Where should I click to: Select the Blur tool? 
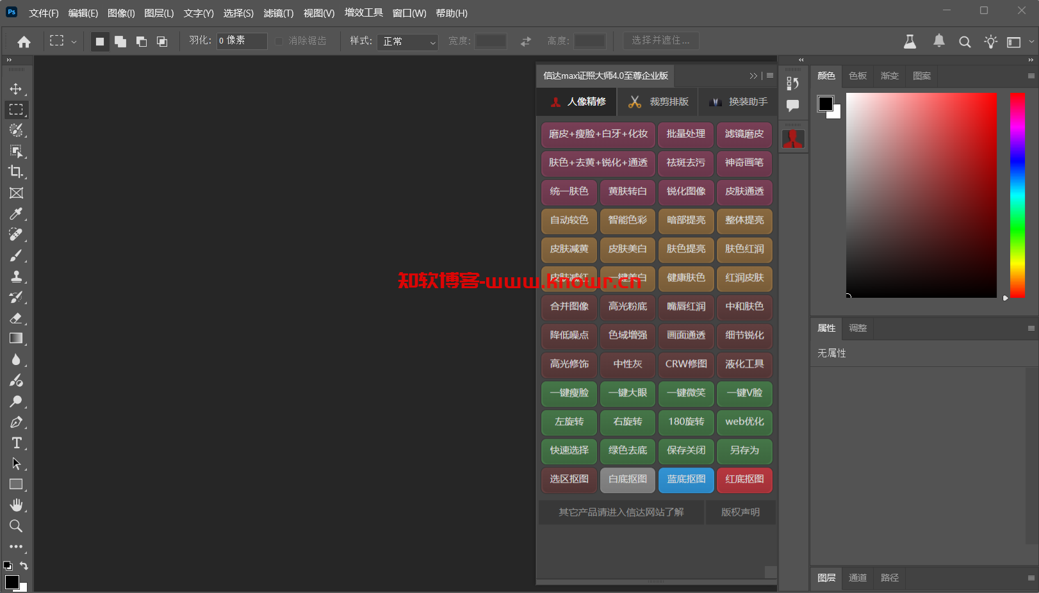tap(16, 359)
